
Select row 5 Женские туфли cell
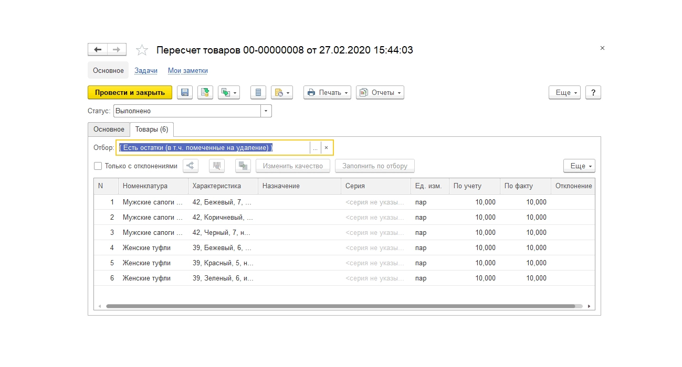[153, 263]
